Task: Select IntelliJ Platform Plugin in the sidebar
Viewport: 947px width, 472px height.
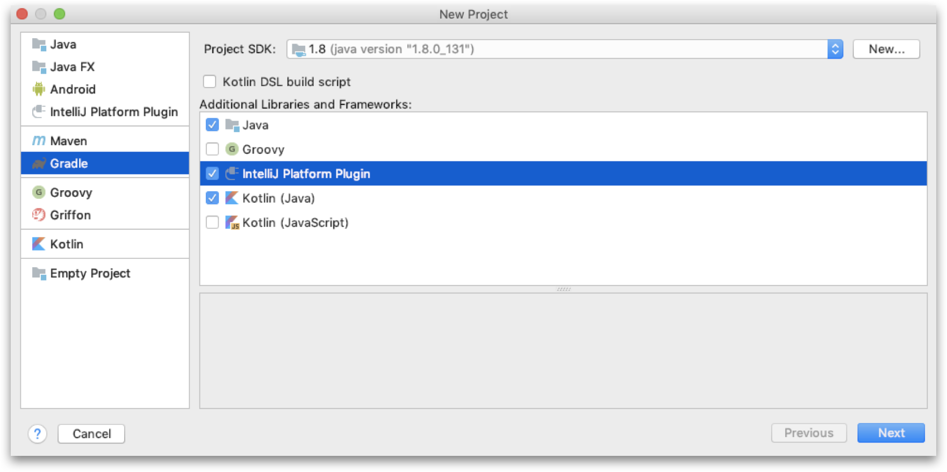Action: coord(105,112)
